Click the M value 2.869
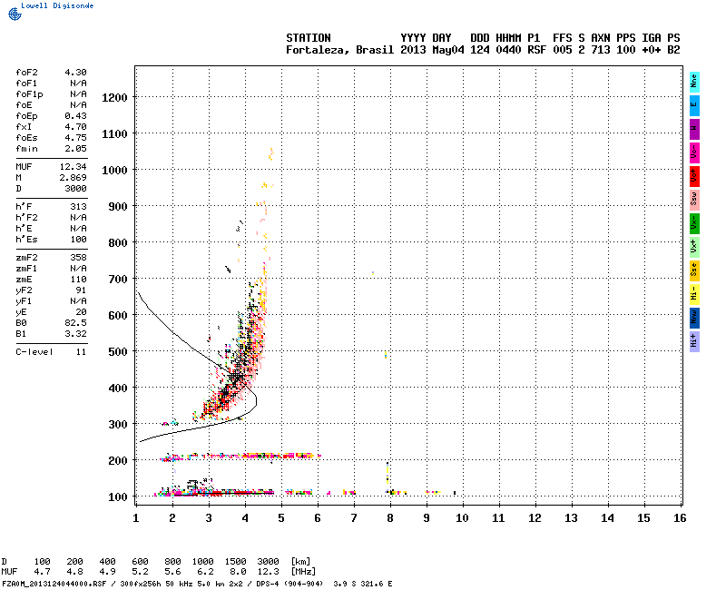Viewport: 726px width, 590px height. click(x=74, y=178)
